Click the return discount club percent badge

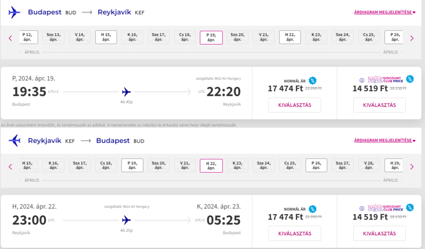click(410, 207)
